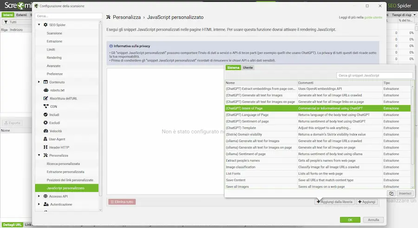Image resolution: width=418 pixels, height=228 pixels.
Task: Expand the Autenticazione tree node
Action: coord(39,204)
